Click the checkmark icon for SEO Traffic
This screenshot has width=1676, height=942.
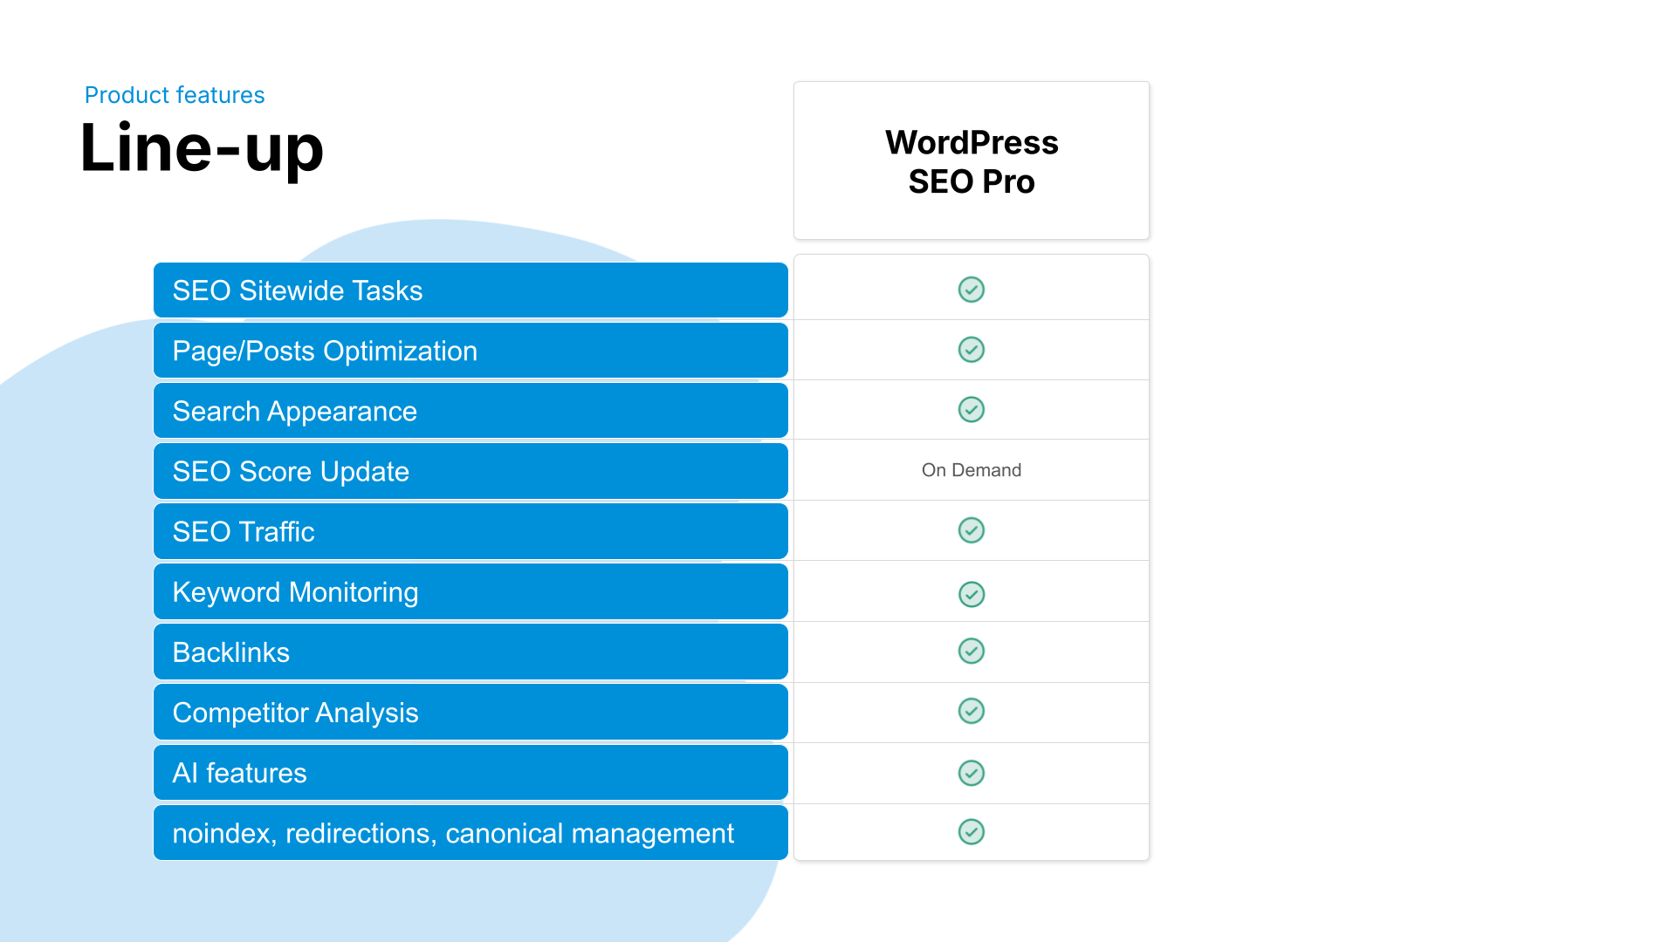coord(971,530)
